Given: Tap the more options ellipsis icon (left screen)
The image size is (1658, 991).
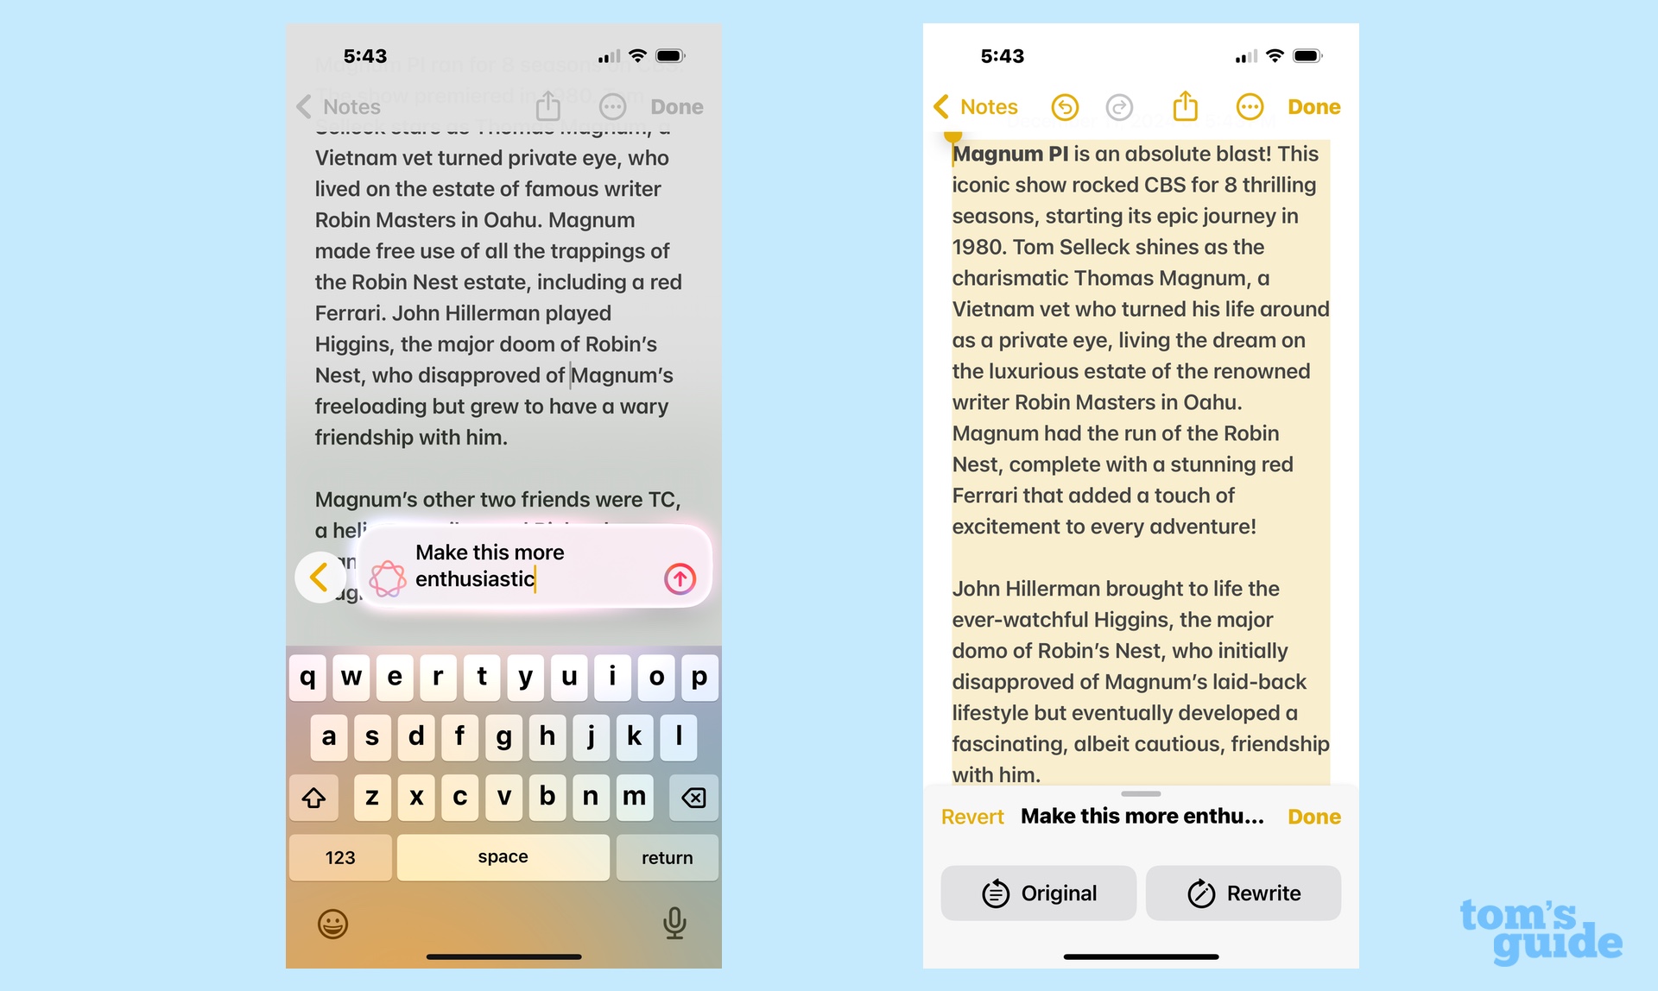Looking at the screenshot, I should tap(611, 107).
